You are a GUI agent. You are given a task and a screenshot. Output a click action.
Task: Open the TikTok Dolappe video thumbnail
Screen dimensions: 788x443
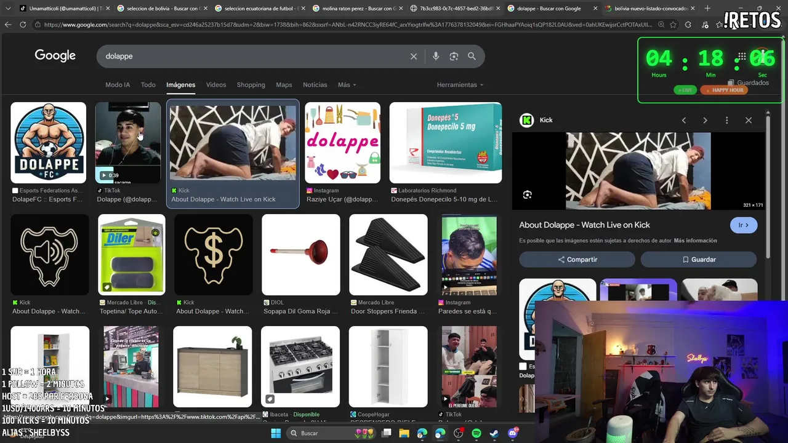[128, 143]
